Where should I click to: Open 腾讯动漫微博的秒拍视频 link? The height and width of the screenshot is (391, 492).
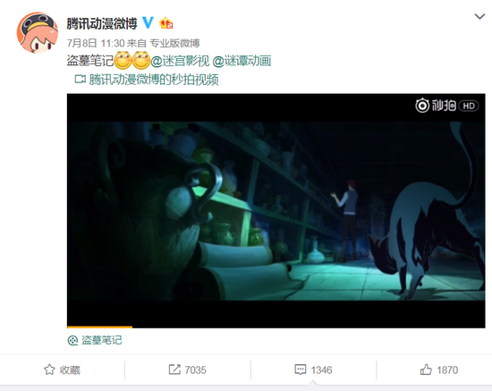(154, 80)
